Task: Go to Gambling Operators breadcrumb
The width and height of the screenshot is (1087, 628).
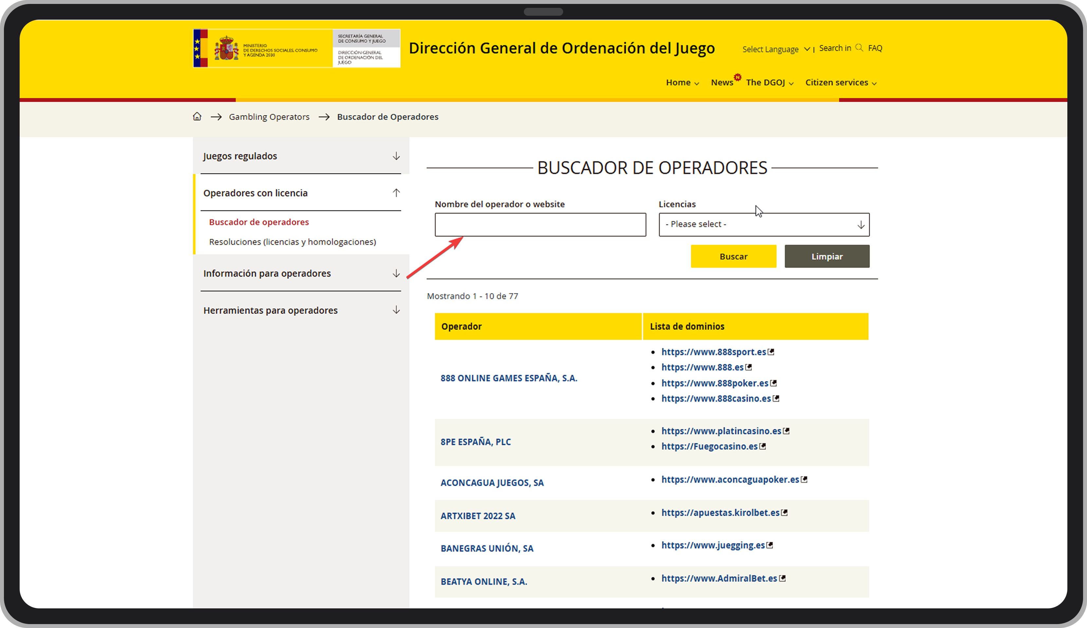Action: tap(269, 117)
